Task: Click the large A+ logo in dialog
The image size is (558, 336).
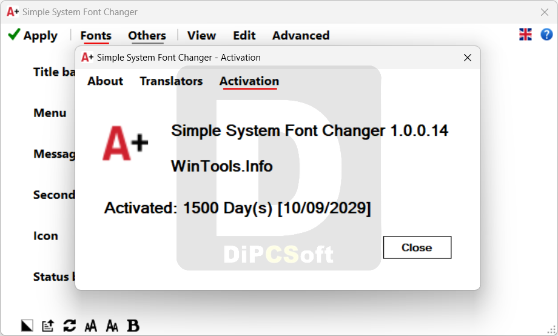Action: click(x=126, y=144)
